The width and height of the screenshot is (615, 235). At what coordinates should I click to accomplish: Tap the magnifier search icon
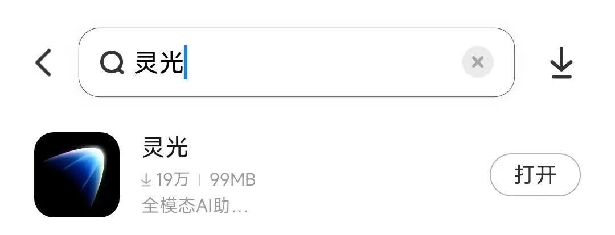112,62
